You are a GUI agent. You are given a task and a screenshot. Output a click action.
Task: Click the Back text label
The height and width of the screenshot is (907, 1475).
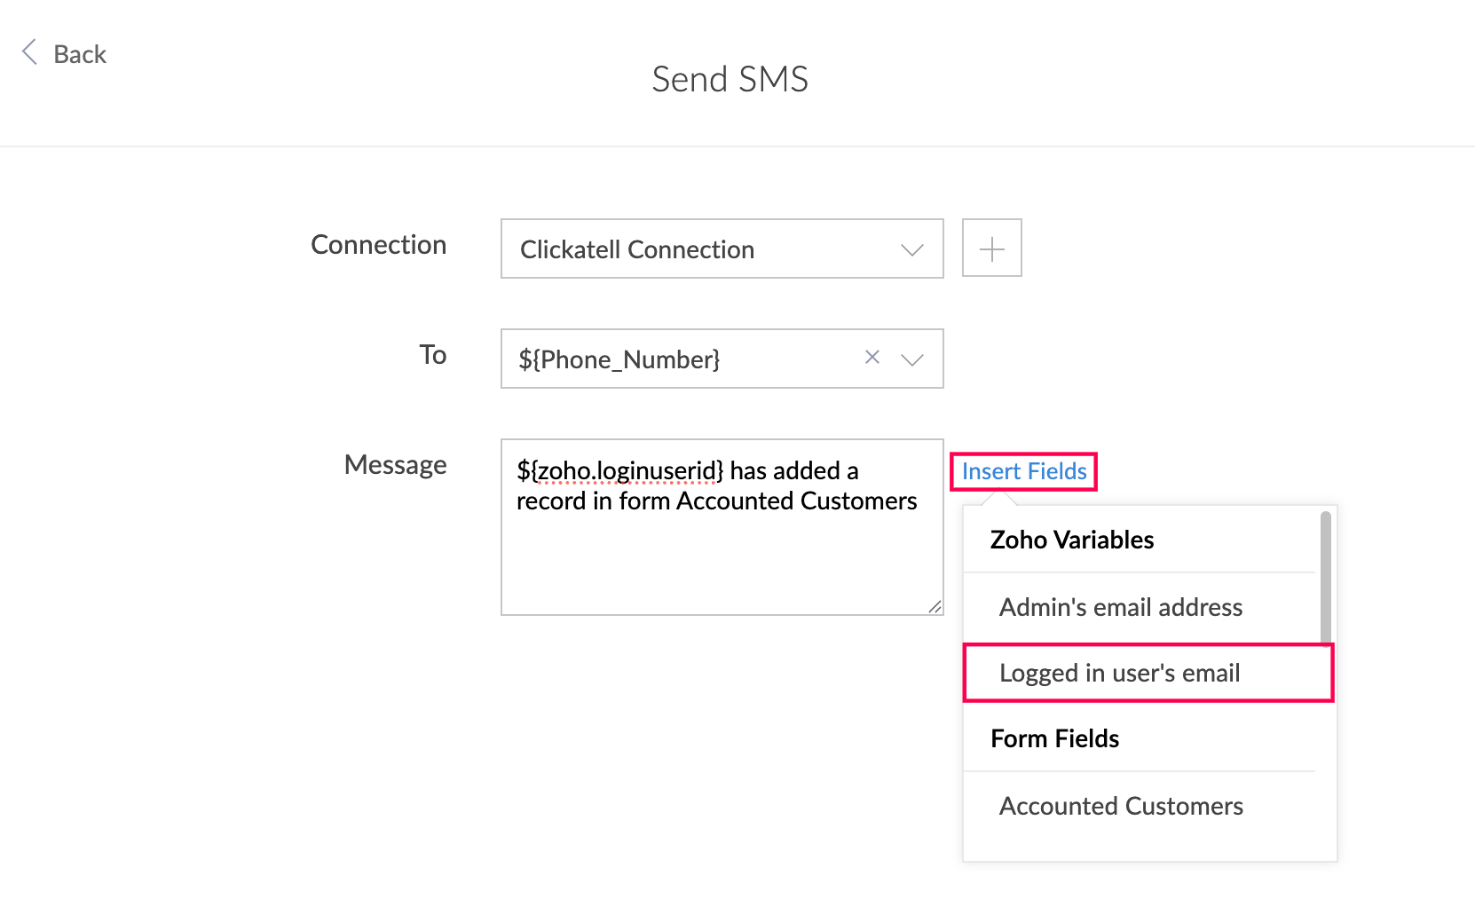point(80,54)
